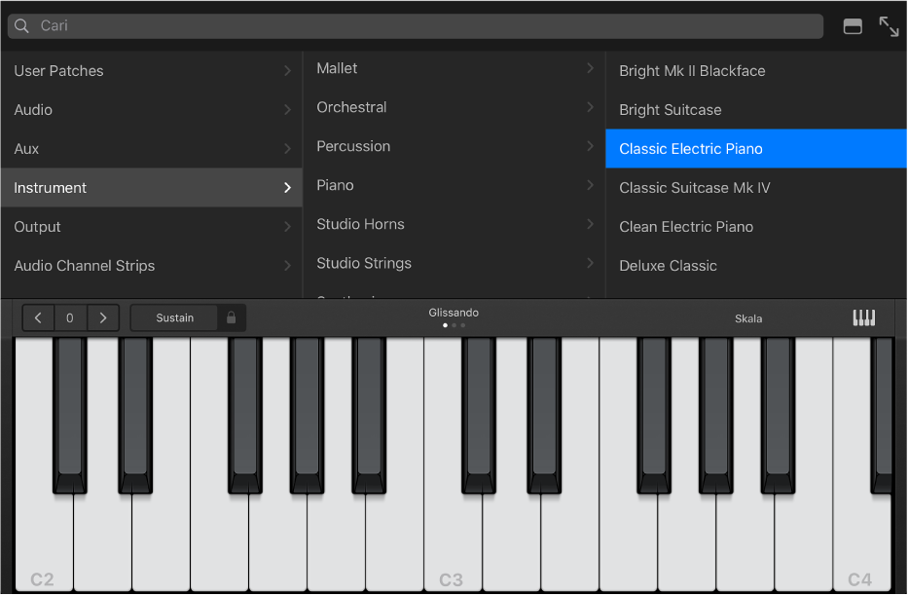Play the C3 piano key

tap(453, 545)
